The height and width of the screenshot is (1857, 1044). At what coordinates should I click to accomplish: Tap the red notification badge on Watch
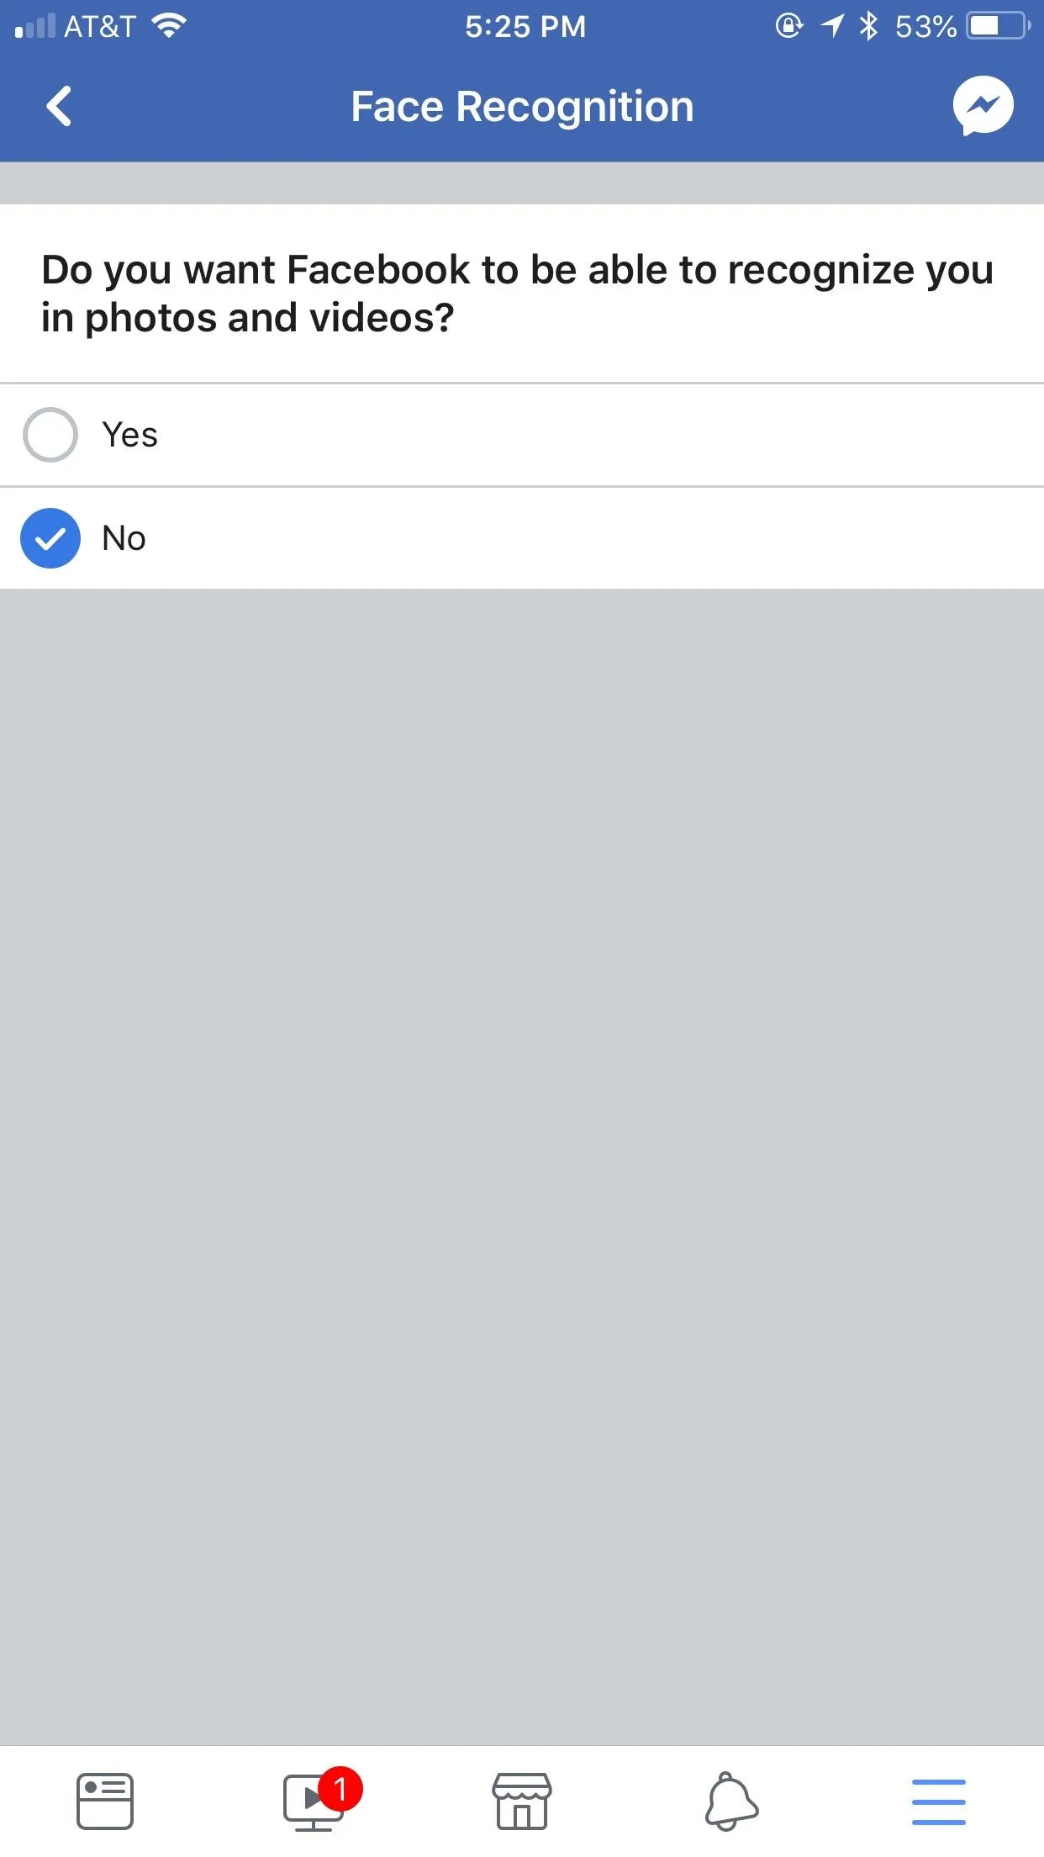point(340,1788)
